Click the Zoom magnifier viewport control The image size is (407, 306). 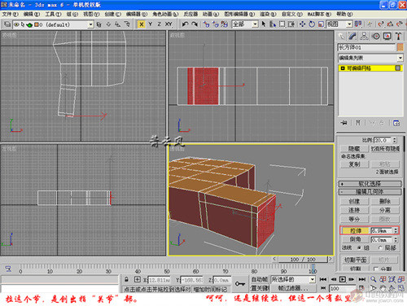point(374,279)
